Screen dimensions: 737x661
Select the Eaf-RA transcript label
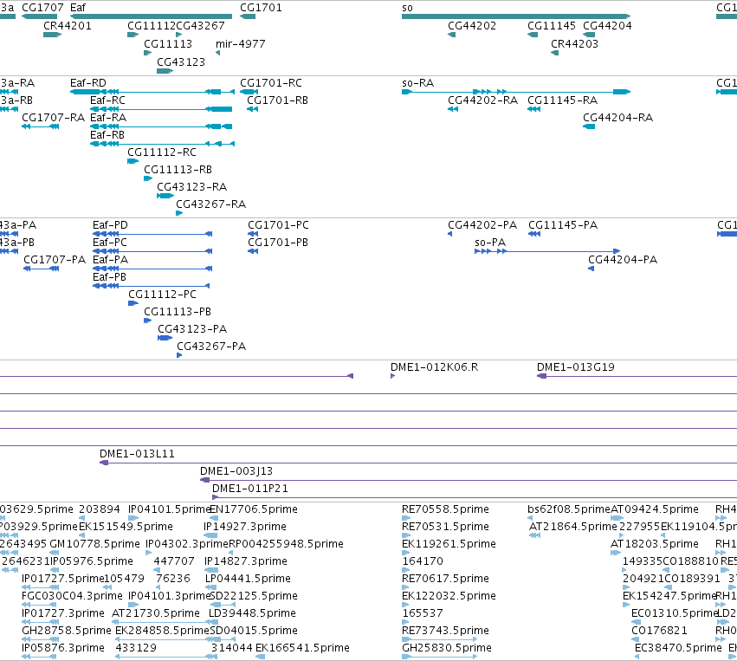click(x=108, y=118)
